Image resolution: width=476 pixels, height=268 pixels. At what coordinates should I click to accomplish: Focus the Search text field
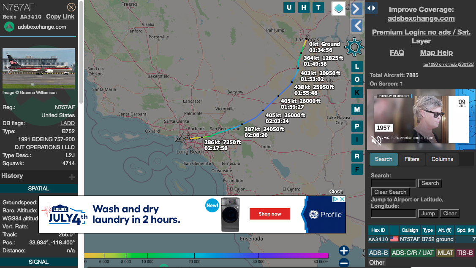pyautogui.click(x=394, y=183)
